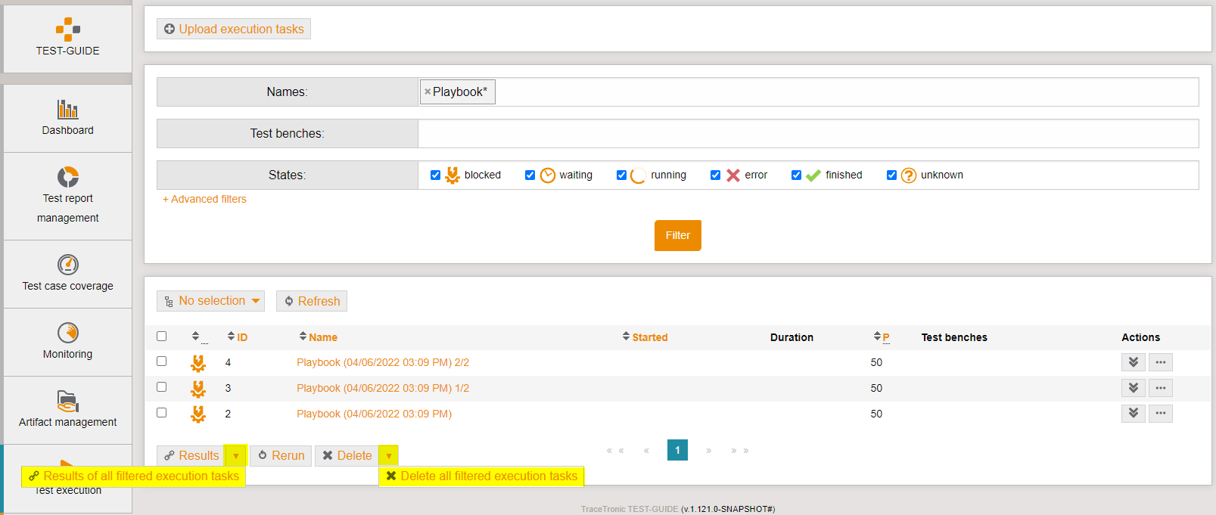
Task: Expand details of task ID 4
Action: pos(1133,362)
